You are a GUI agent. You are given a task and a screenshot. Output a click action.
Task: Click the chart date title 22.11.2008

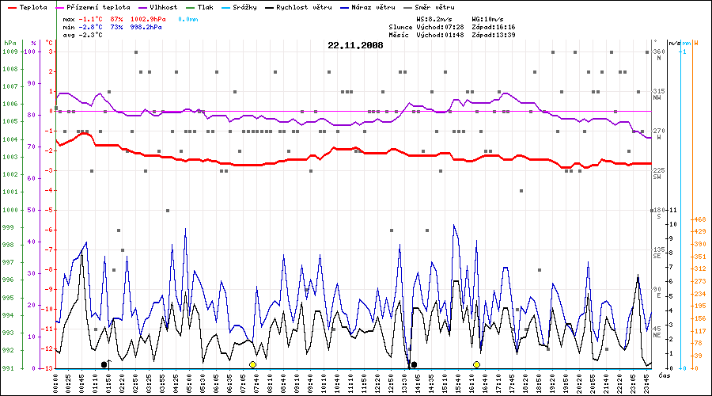(x=355, y=45)
